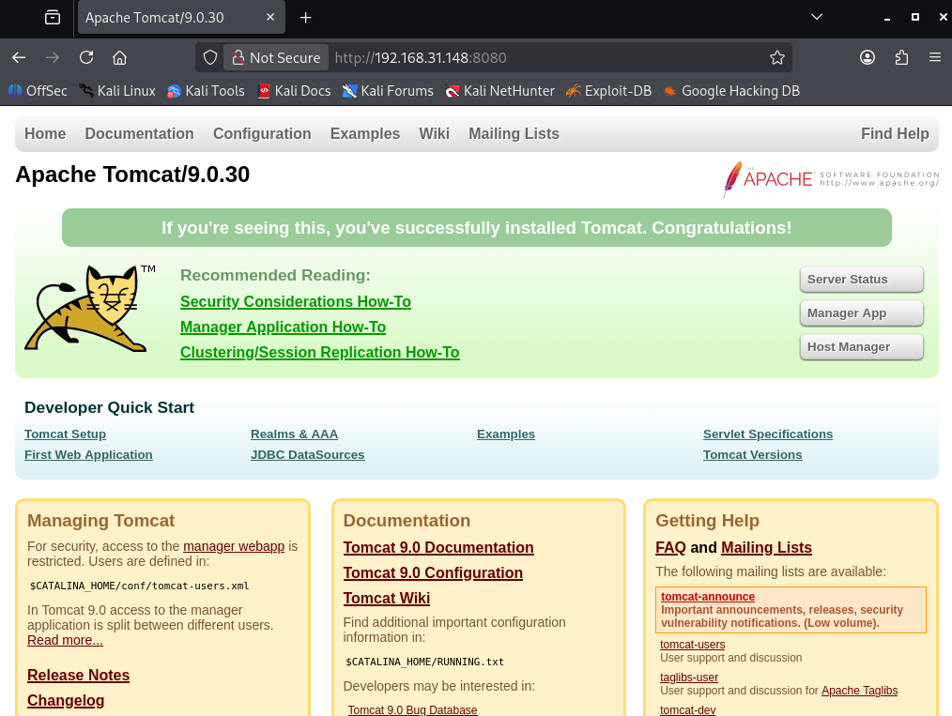Open the Kali Tools bookmark
Screen dimensions: 952x716
[206, 91]
